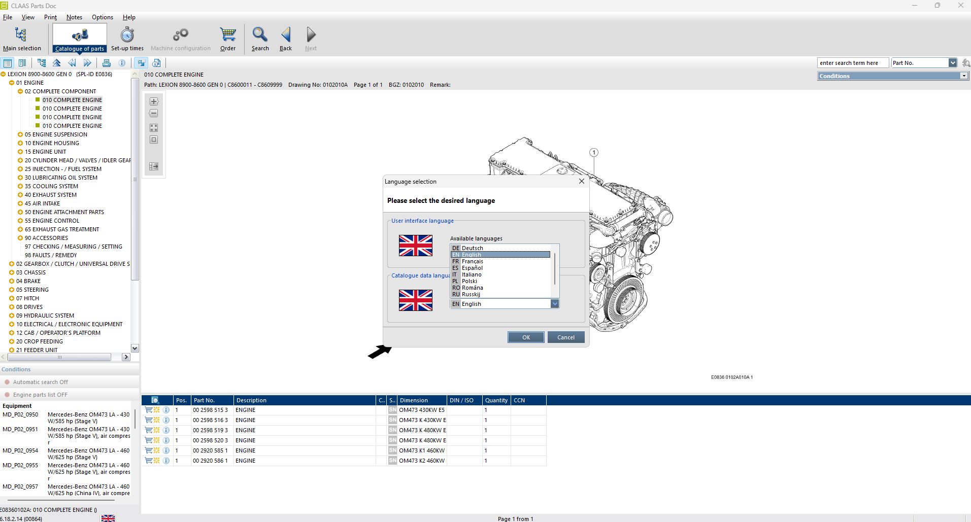Click the Main selection icon
This screenshot has height=522, width=971.
point(22,38)
